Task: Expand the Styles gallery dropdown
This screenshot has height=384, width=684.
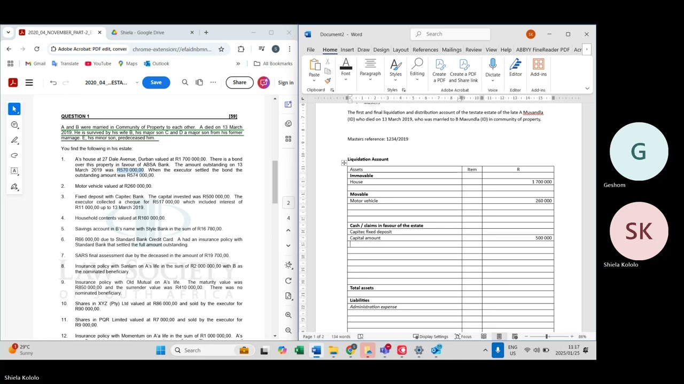Action: click(x=395, y=80)
